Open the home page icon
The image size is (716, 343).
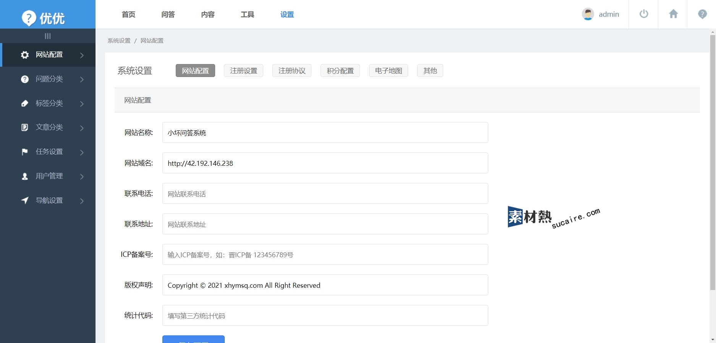coord(673,14)
